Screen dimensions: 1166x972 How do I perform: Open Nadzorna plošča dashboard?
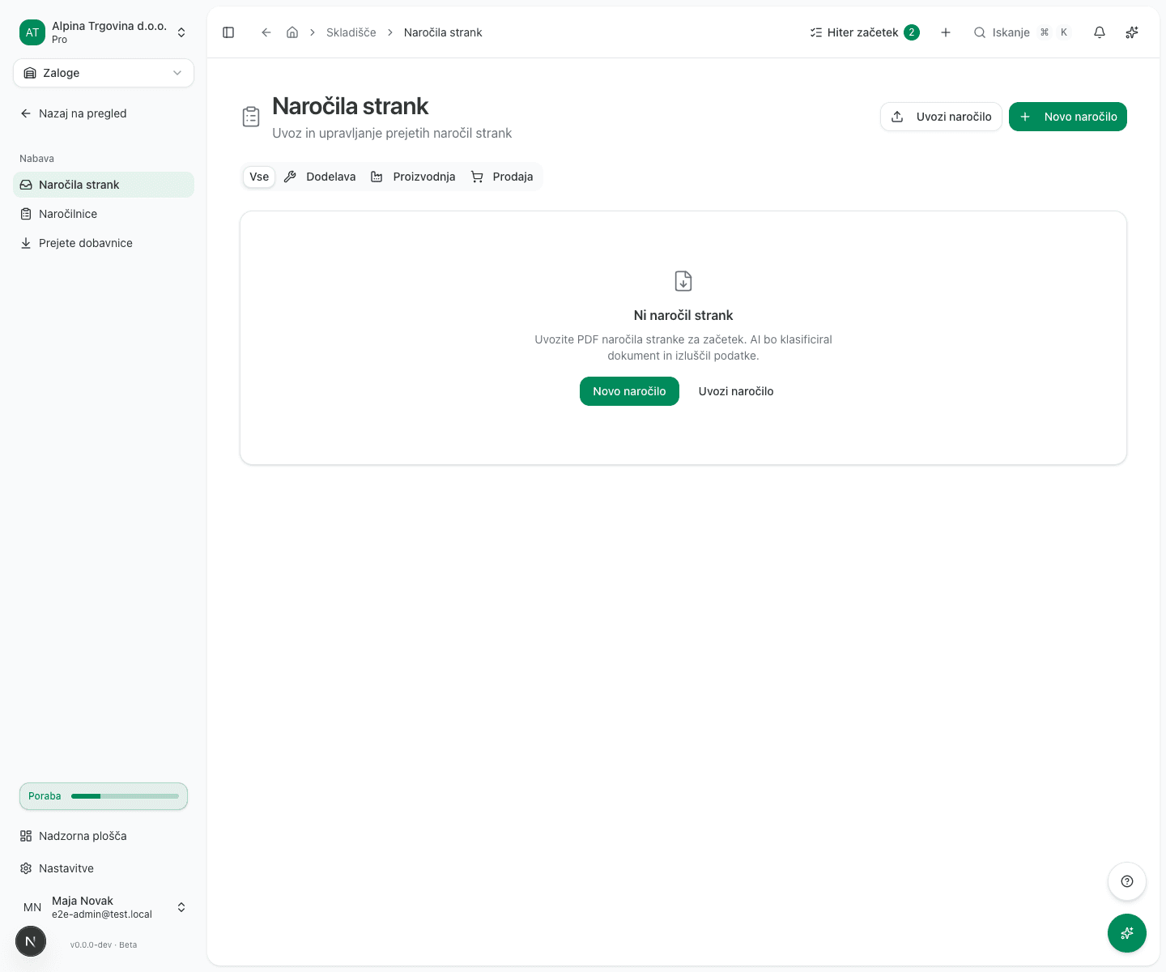[x=104, y=836]
